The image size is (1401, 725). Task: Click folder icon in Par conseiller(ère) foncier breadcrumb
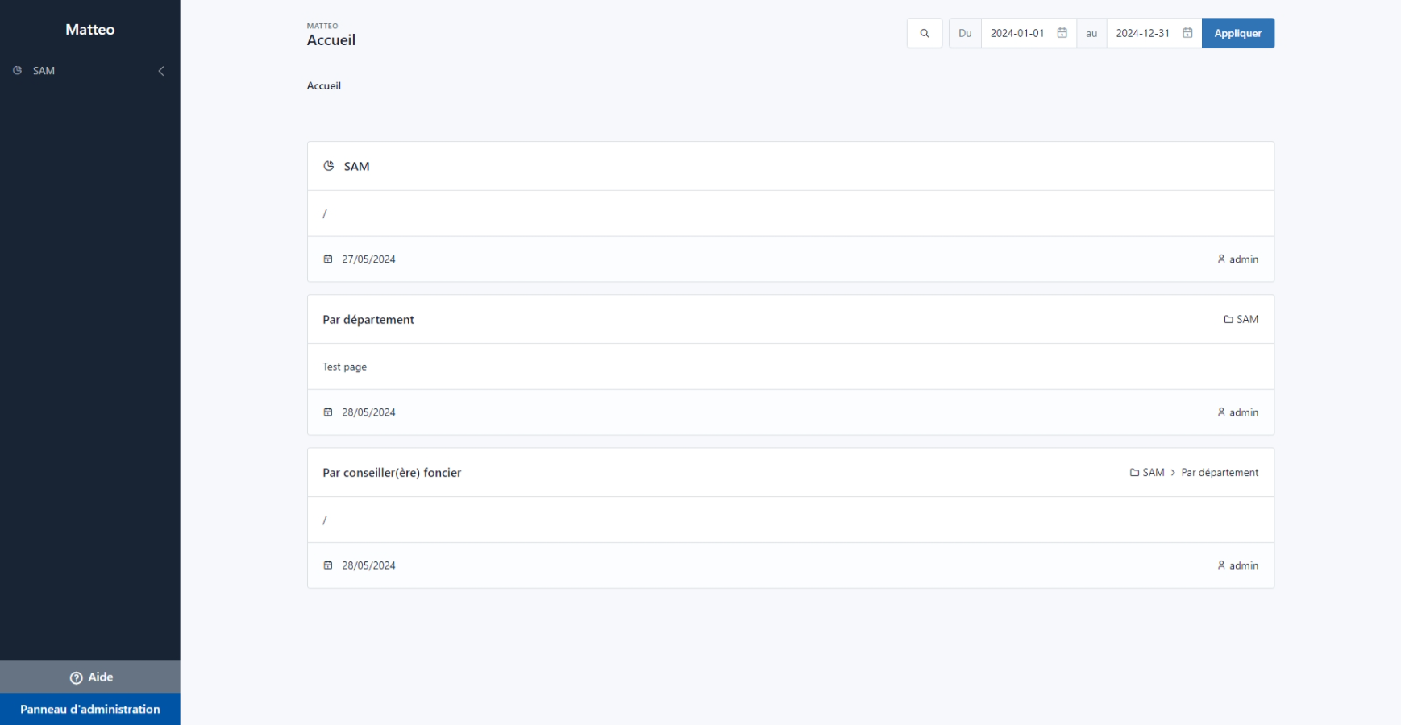tap(1134, 473)
